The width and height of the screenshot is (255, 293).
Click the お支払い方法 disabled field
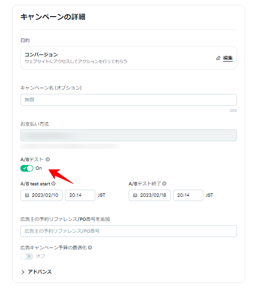tap(128, 135)
